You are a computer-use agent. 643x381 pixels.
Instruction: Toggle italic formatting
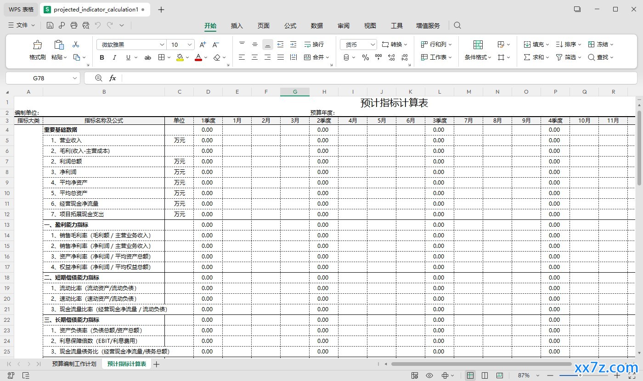pos(115,57)
